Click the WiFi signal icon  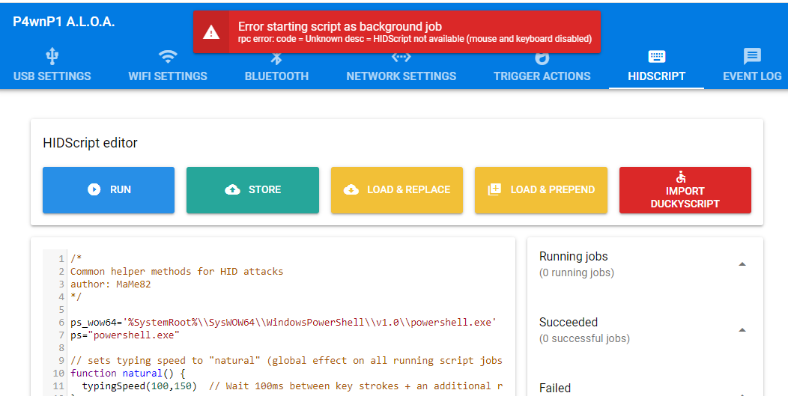168,56
